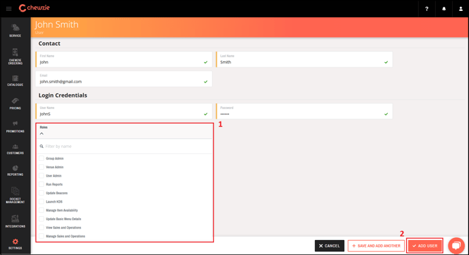Screen dimensions: 469x255
Task: Click the search icon in roles filter
Action: click(42, 147)
